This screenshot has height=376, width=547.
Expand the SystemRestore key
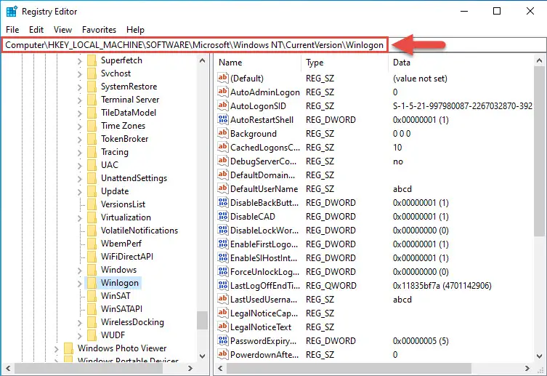[79, 87]
